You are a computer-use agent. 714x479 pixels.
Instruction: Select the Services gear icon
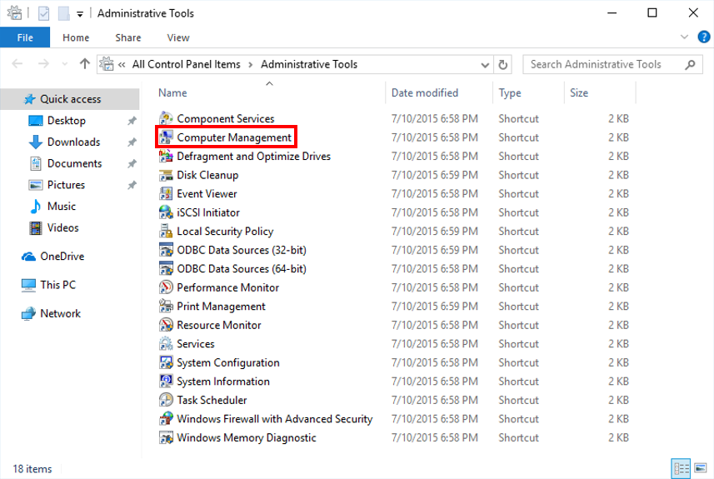[x=166, y=344]
